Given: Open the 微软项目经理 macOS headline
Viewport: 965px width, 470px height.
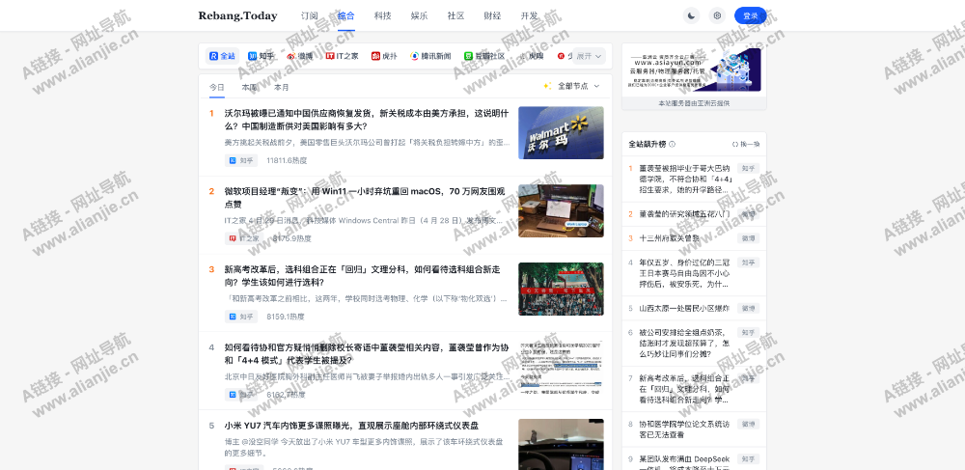Looking at the screenshot, I should pos(367,198).
